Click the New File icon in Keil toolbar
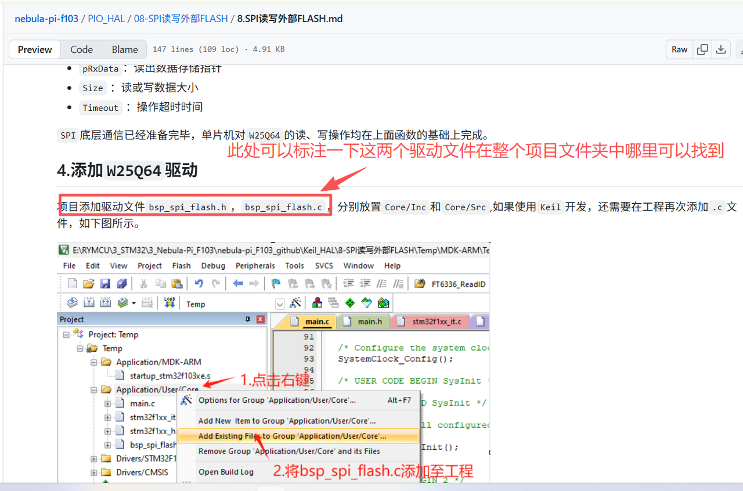Screen dimensions: 743x491 71,283
